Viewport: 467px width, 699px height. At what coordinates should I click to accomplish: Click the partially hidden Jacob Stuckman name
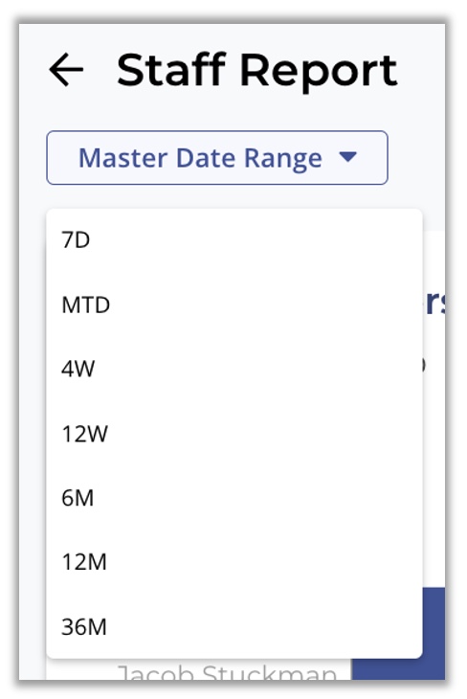click(x=227, y=672)
